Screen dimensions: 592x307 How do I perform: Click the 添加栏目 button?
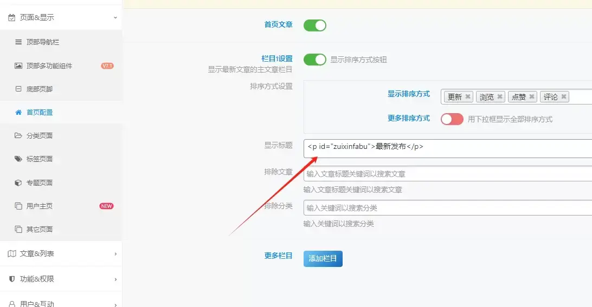[323, 259]
